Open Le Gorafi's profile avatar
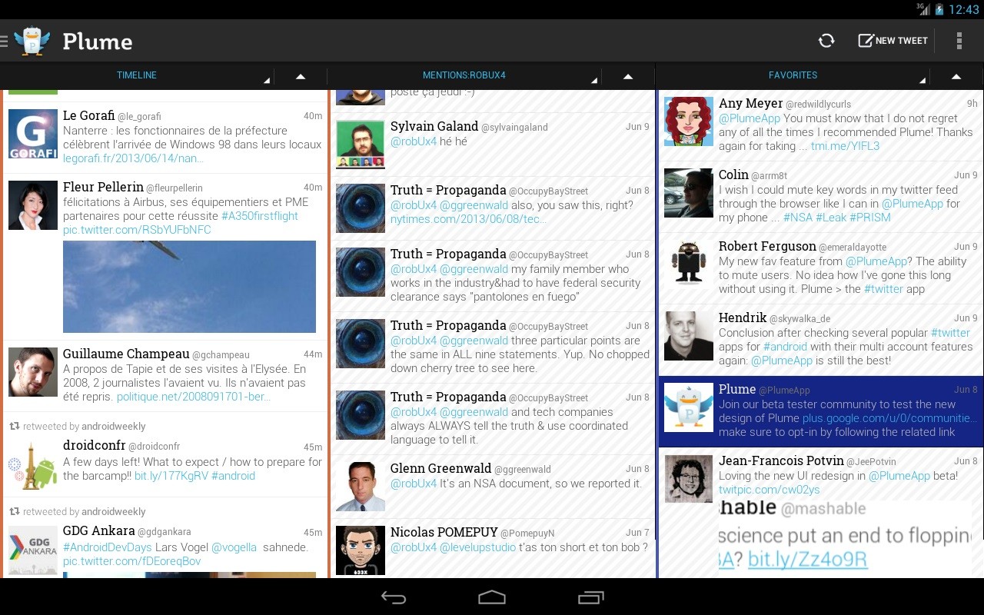This screenshot has width=984, height=615. point(32,134)
